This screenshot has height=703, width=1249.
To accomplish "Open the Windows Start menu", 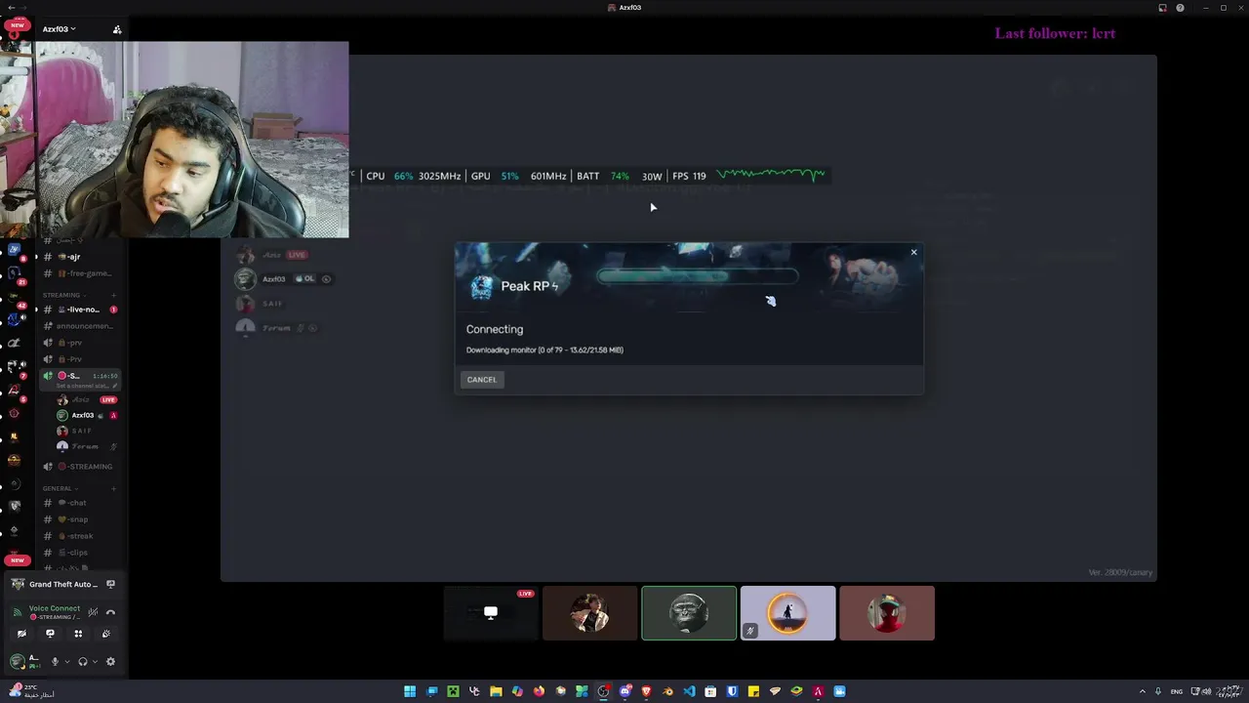I will point(410,691).
